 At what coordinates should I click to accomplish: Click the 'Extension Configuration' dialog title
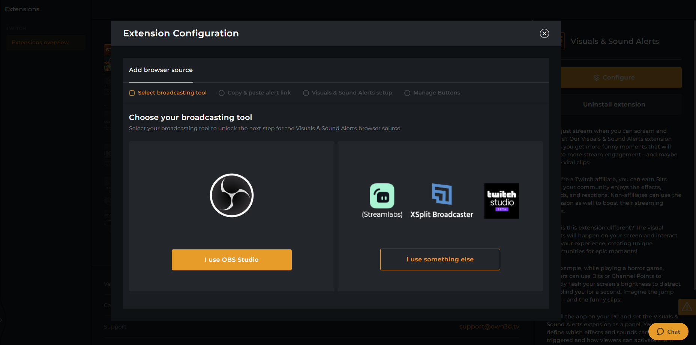181,33
